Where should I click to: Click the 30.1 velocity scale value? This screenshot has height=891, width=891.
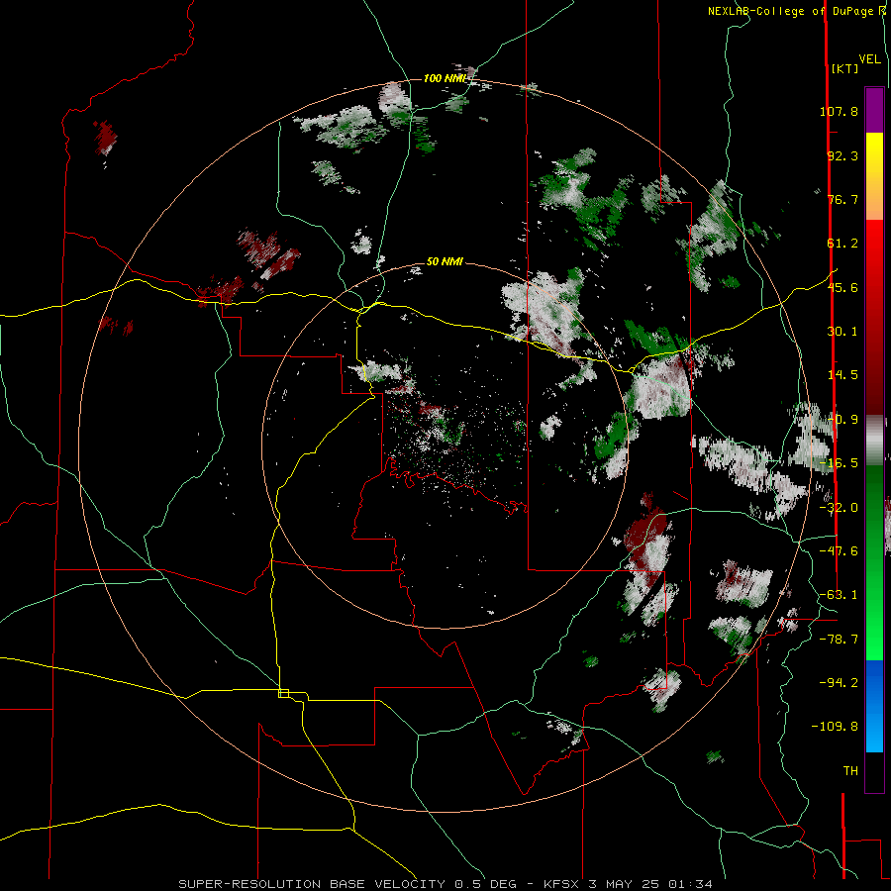tap(842, 332)
